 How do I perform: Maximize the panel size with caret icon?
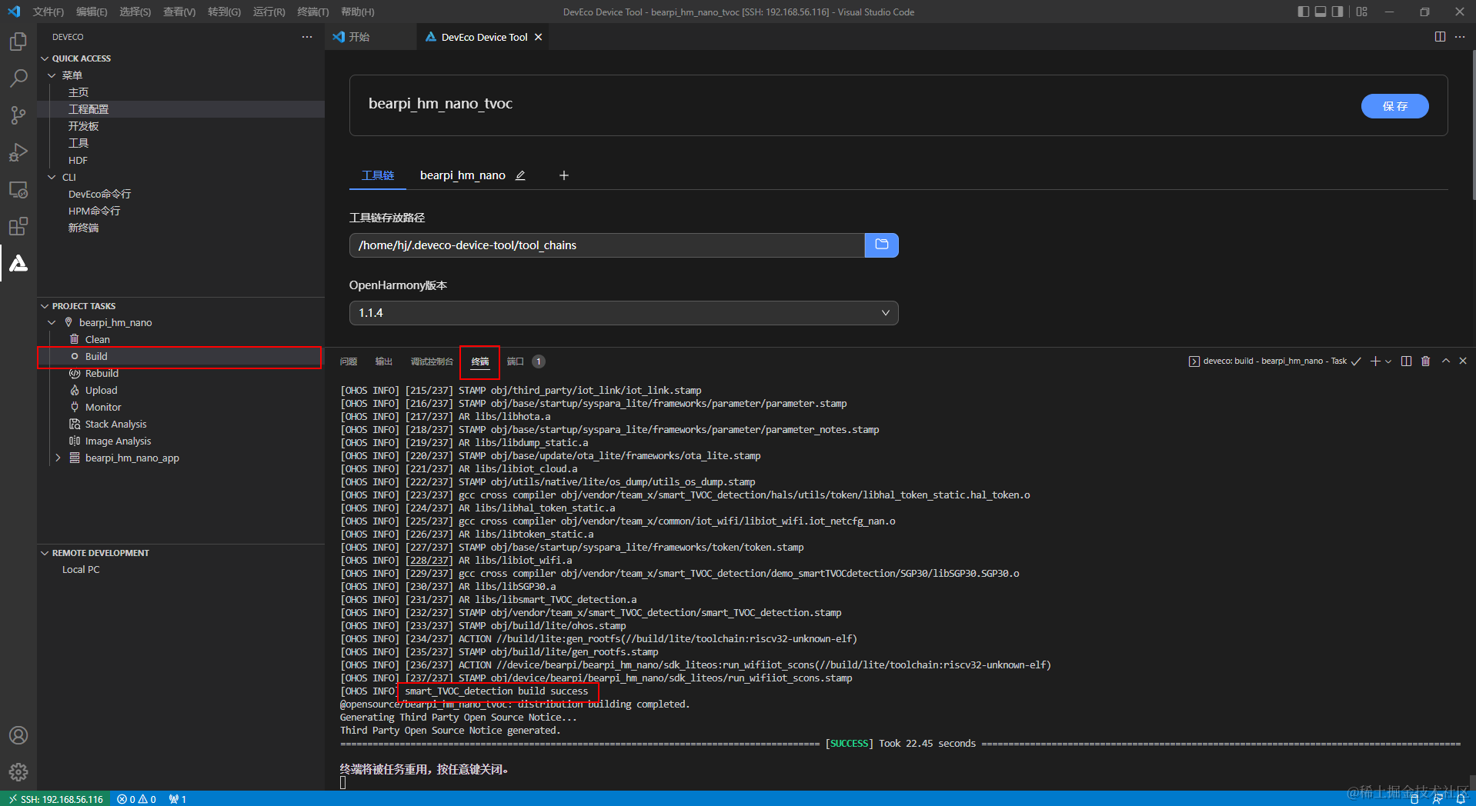[1446, 361]
